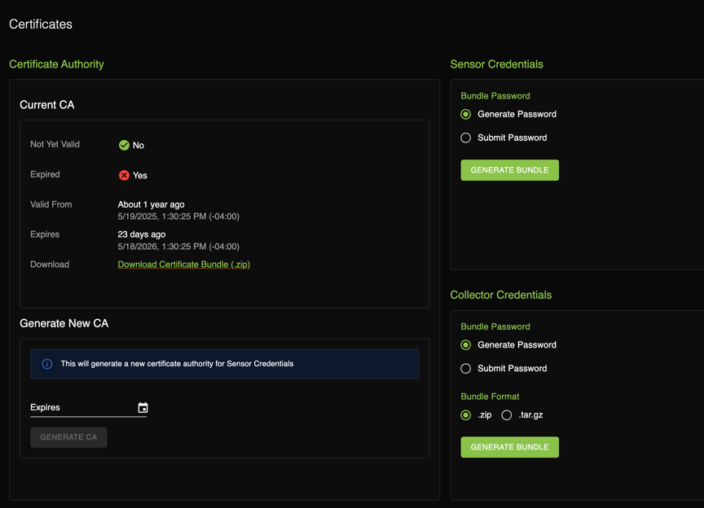This screenshot has width=704, height=508.
Task: Click the 5/18/2026 expiry timestamp
Action: click(x=178, y=247)
